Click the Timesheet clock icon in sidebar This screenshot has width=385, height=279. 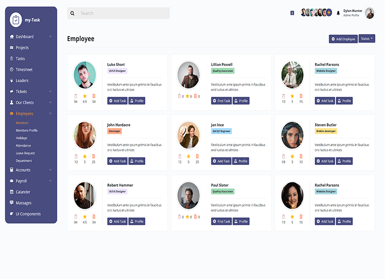point(11,70)
